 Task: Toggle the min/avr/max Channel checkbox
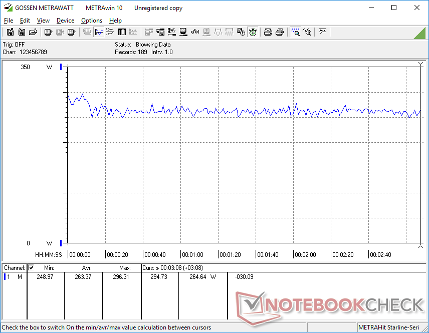[31, 267]
